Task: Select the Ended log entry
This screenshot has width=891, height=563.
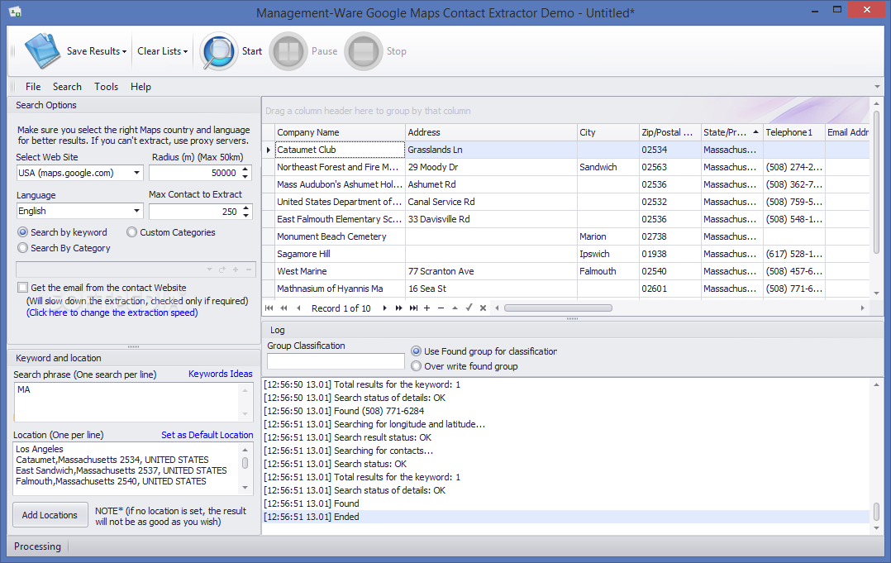Action: 566,517
